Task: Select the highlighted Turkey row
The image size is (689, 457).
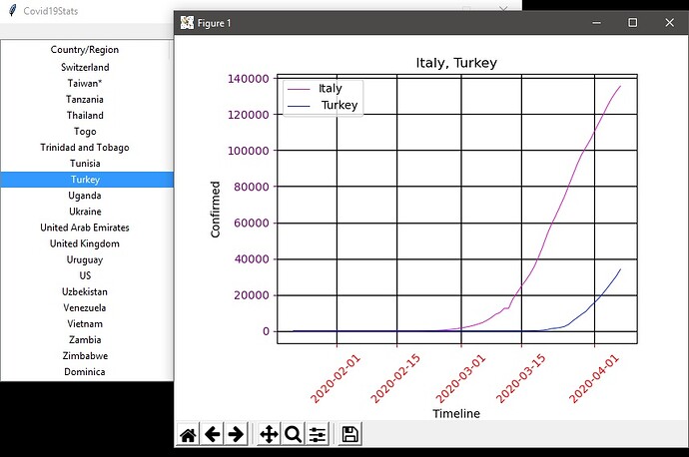Action: click(x=85, y=180)
